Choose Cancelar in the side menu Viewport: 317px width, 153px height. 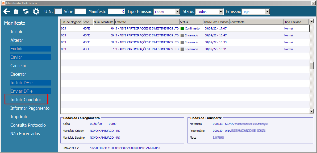click(x=18, y=66)
